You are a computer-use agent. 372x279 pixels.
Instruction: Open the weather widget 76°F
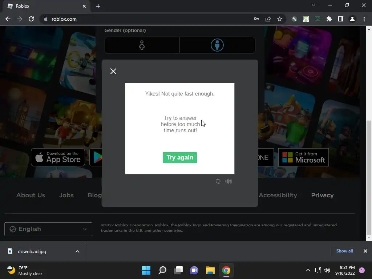[25, 270]
